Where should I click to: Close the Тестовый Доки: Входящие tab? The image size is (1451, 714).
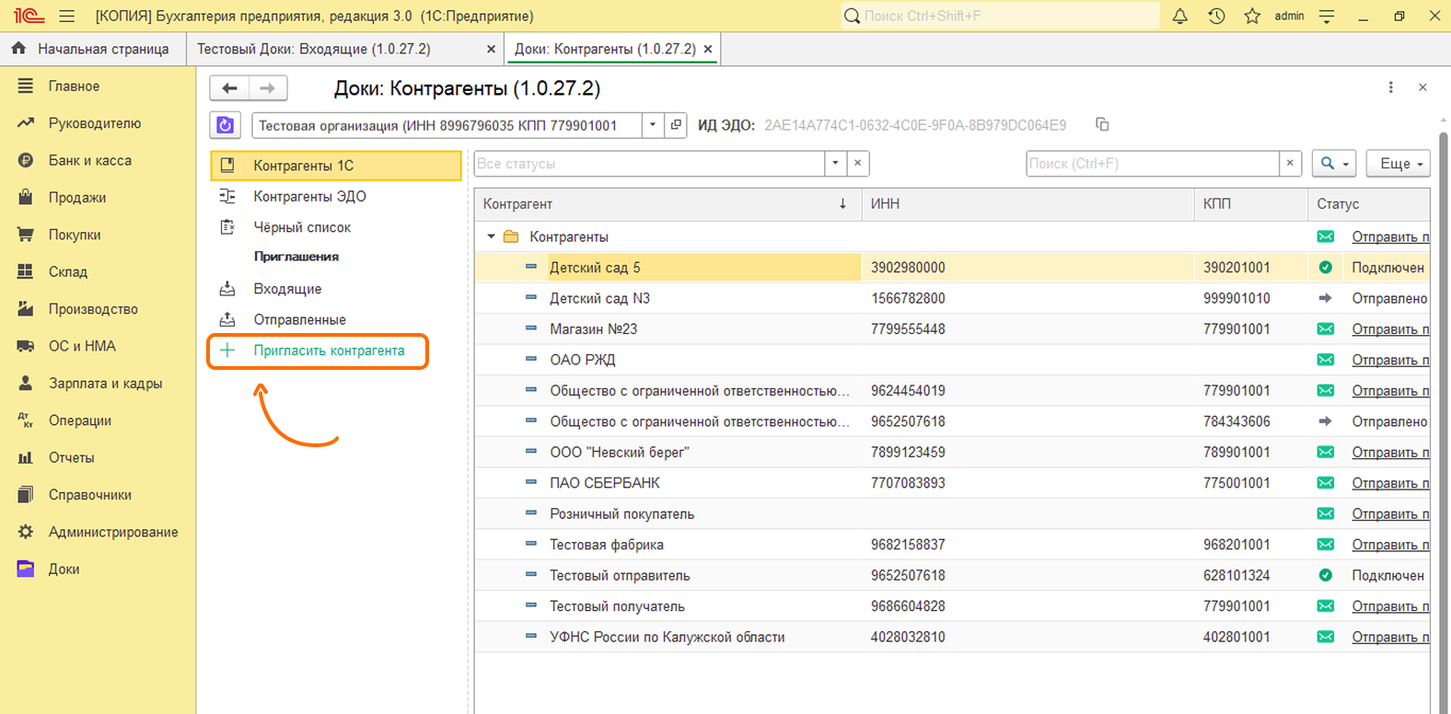point(491,49)
